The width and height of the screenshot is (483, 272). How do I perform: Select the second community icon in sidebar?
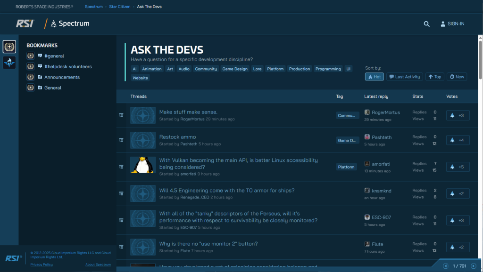click(9, 63)
